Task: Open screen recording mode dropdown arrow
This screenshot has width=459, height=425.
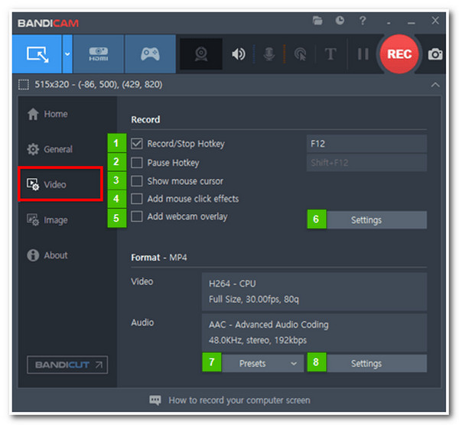Action: (x=67, y=54)
